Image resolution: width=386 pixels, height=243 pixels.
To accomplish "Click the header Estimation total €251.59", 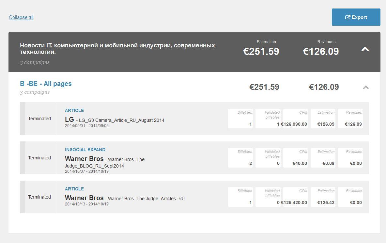I will pyautogui.click(x=261, y=51).
